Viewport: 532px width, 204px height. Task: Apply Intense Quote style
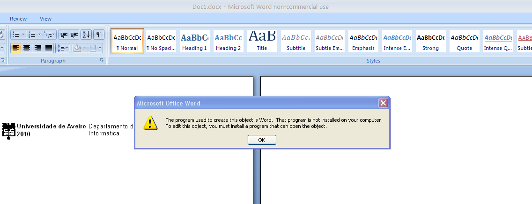(x=498, y=41)
